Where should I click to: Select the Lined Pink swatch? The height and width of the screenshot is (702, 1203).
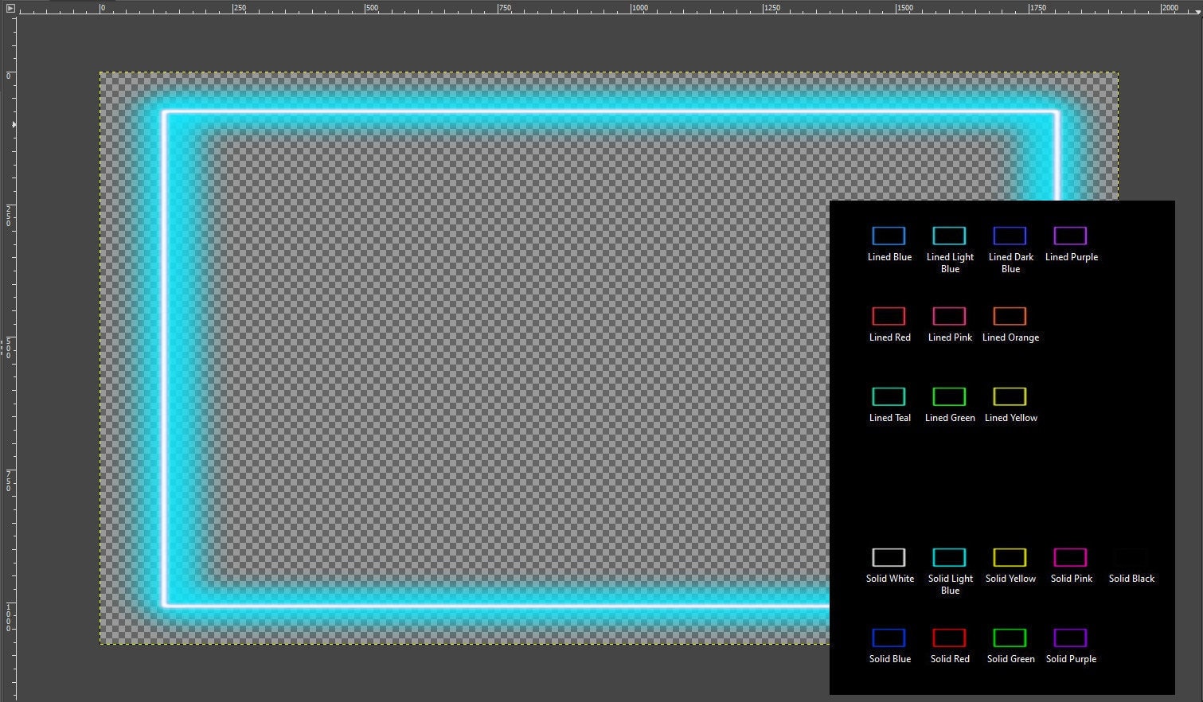[950, 316]
